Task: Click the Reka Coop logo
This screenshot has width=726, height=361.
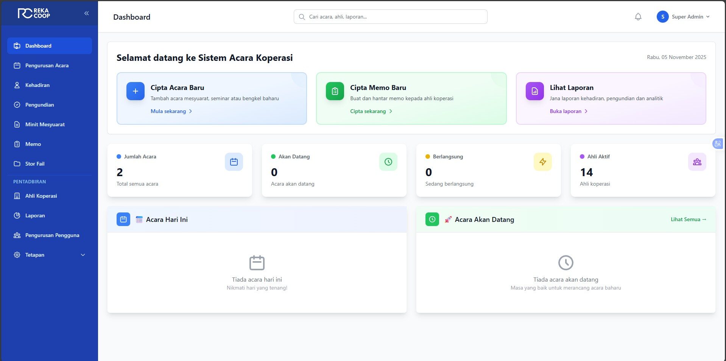Action: [34, 13]
